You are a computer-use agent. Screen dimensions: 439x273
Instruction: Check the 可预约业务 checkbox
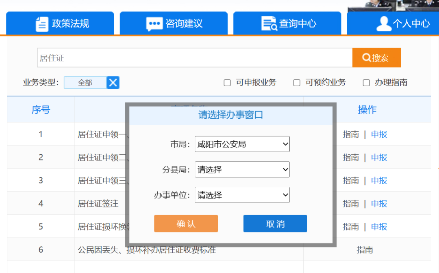(x=296, y=83)
